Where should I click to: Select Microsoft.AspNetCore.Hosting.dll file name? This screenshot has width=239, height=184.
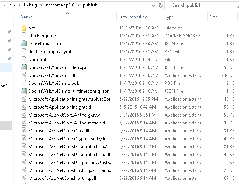(x=62, y=178)
